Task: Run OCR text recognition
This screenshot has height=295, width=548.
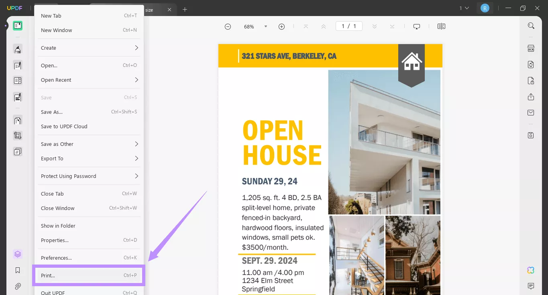Action: point(531,48)
